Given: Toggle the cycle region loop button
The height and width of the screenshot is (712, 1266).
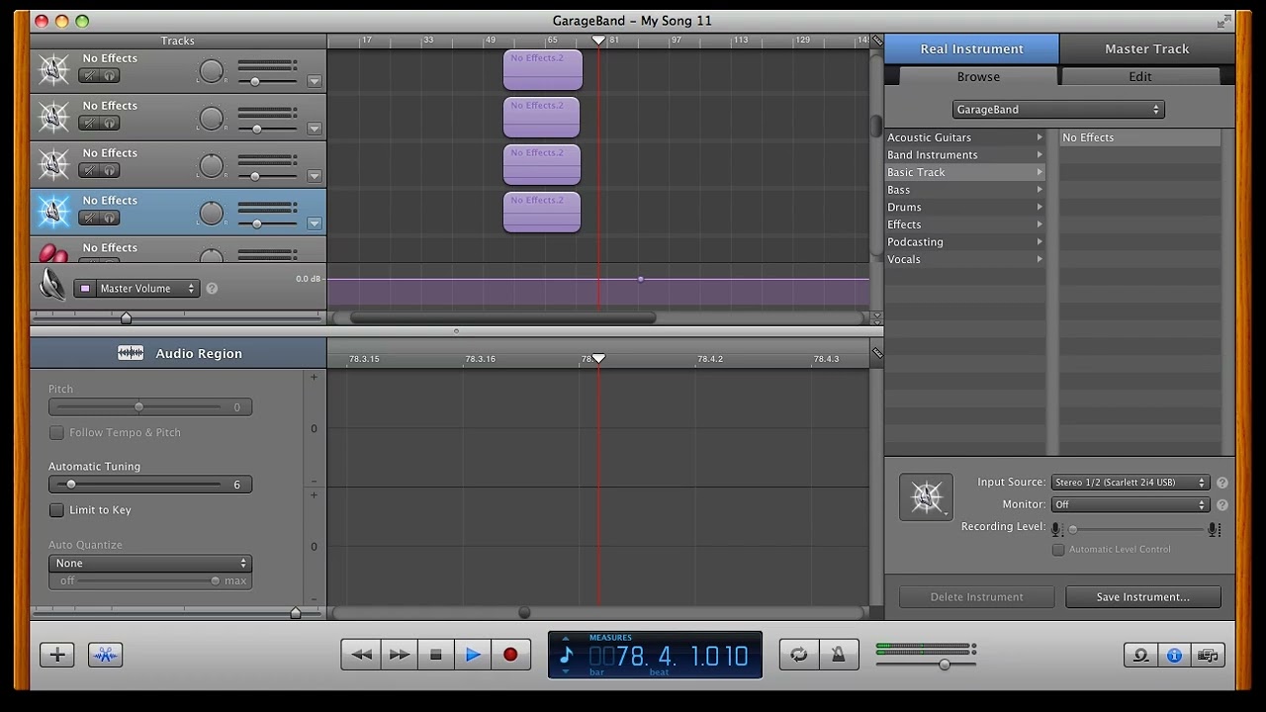Looking at the screenshot, I should pyautogui.click(x=799, y=655).
